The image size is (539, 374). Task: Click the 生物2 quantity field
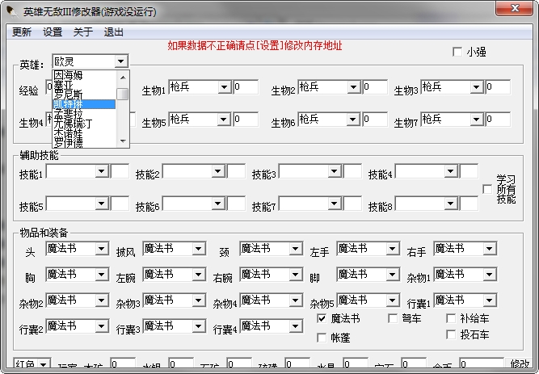375,87
